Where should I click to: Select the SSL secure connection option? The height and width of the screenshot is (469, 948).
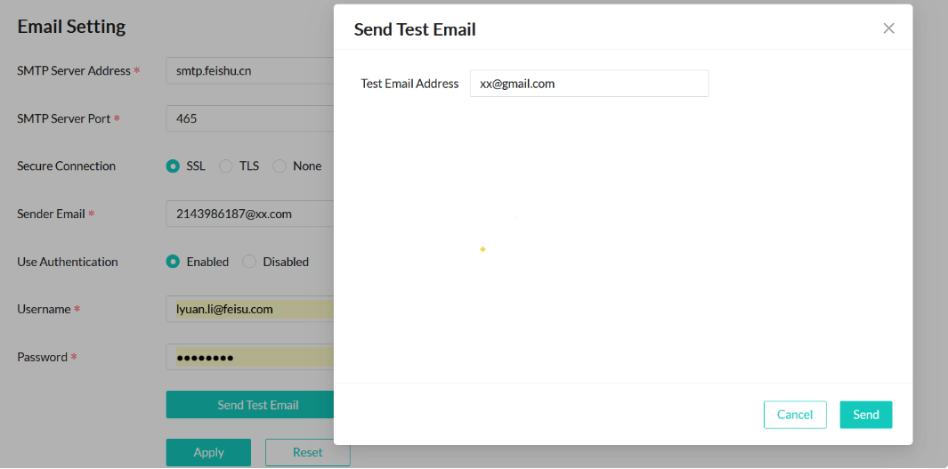click(174, 166)
